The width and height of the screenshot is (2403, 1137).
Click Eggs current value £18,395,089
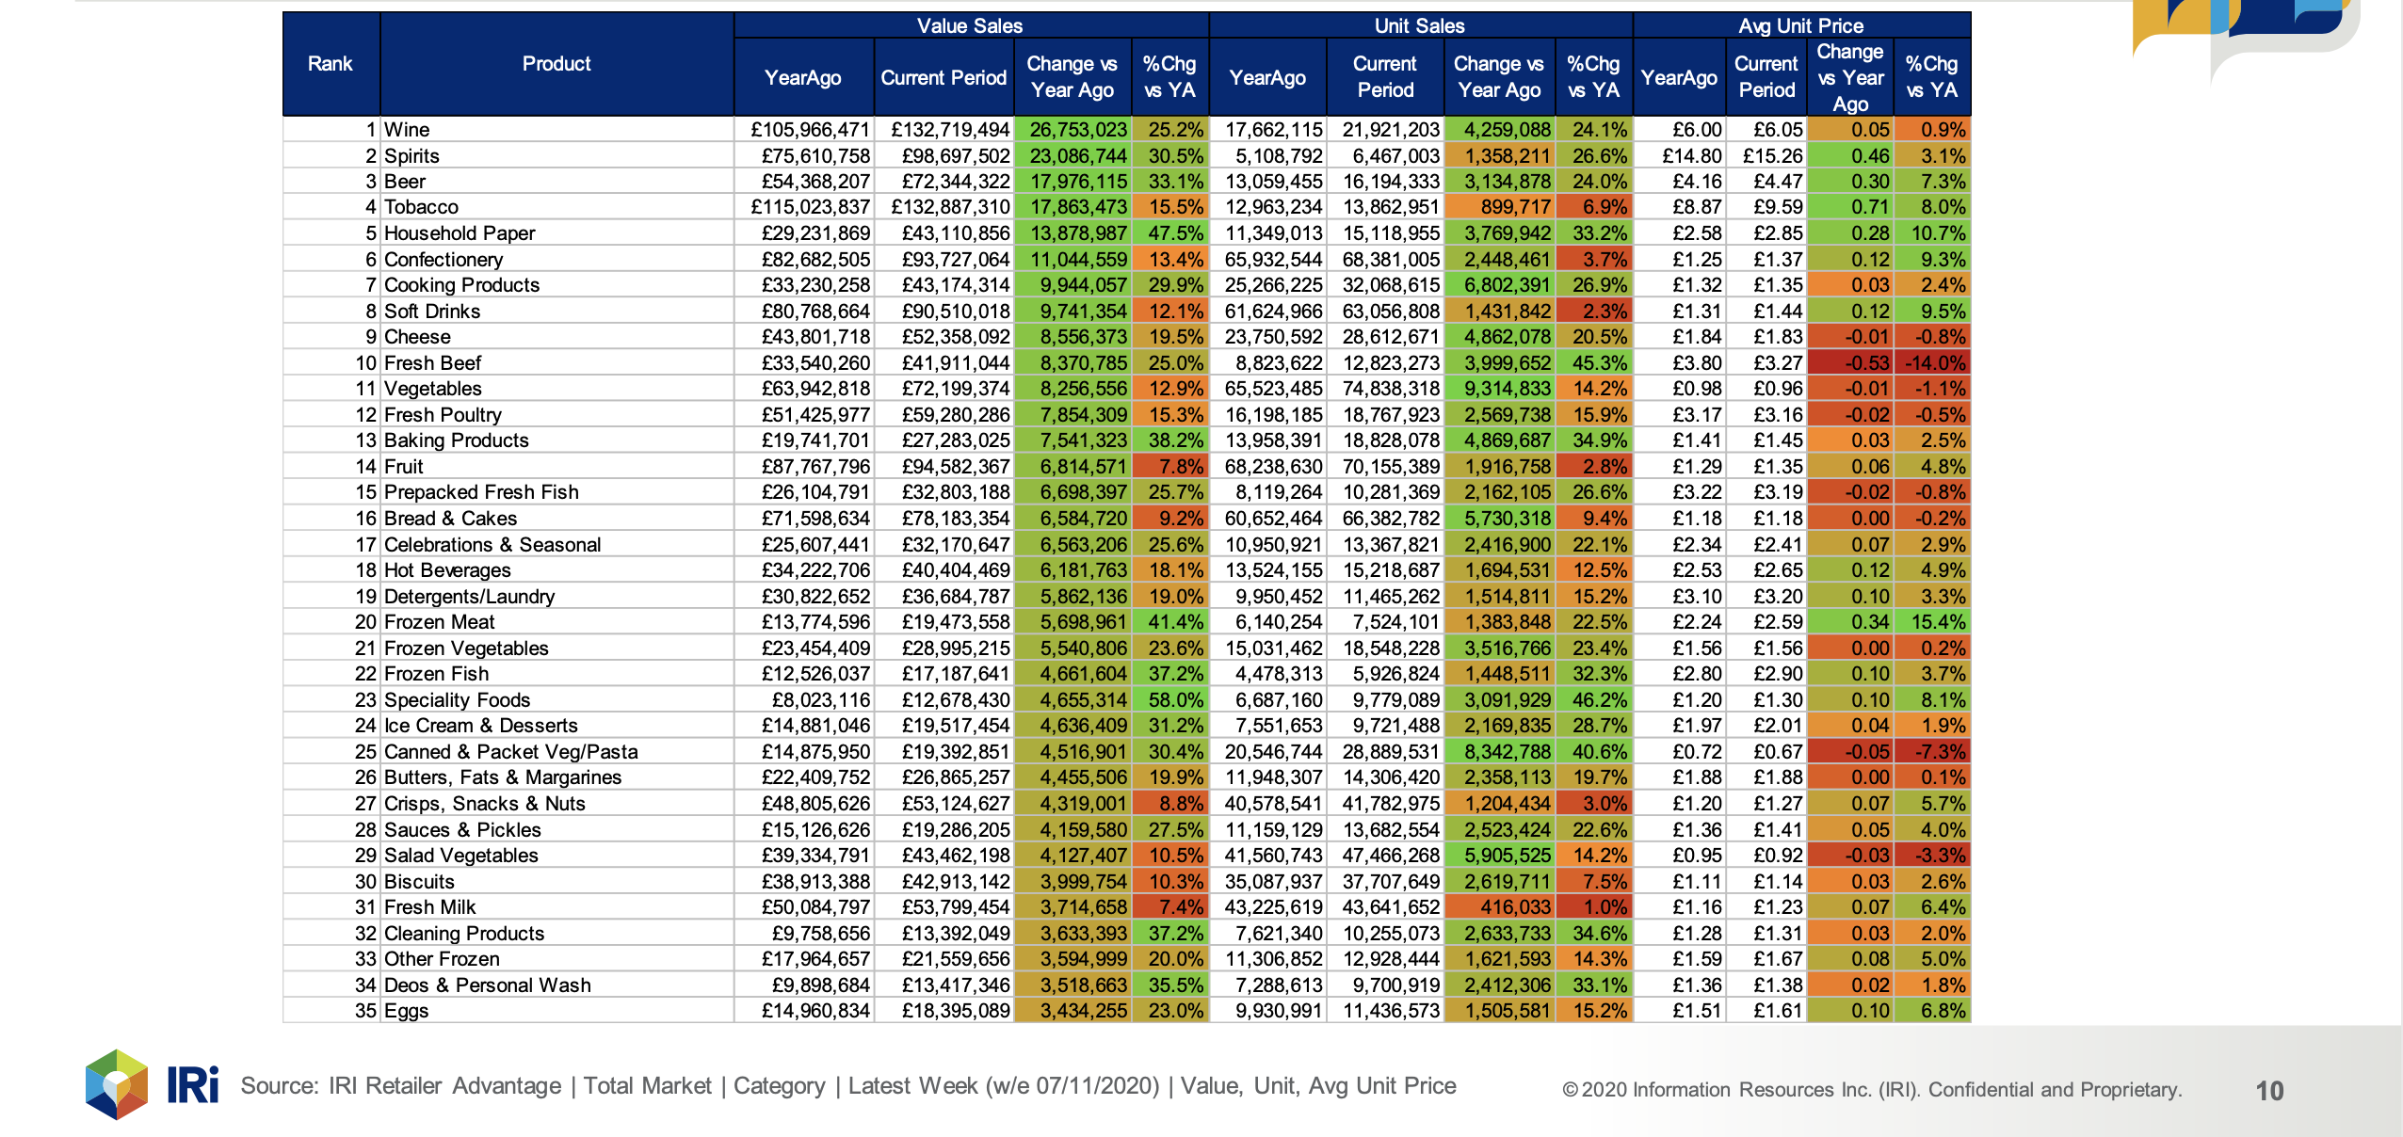tap(944, 1011)
